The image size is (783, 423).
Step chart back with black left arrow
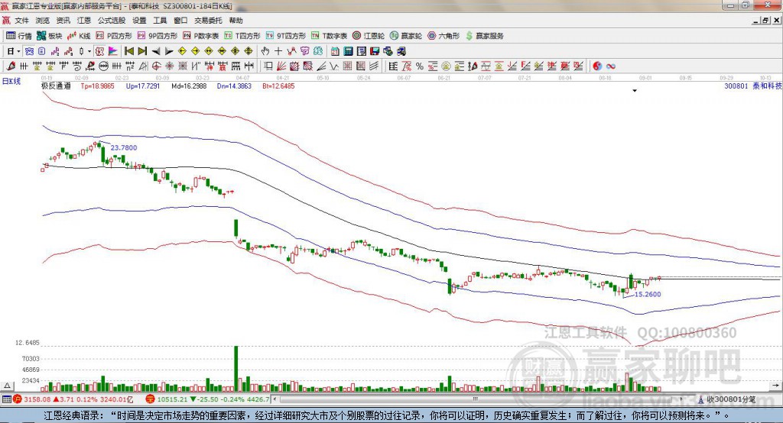[156, 51]
